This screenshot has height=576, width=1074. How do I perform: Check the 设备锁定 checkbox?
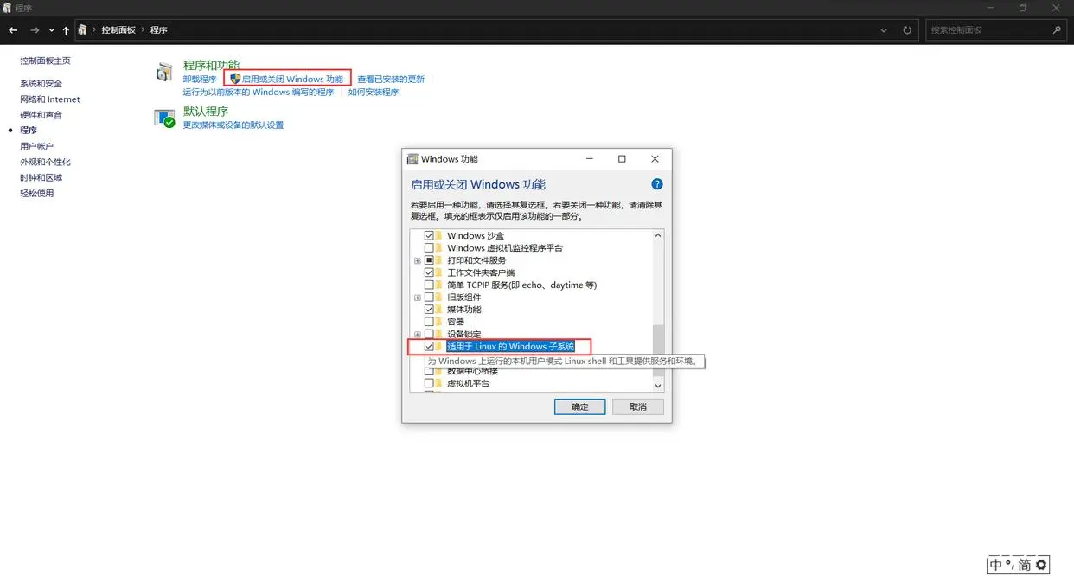coord(429,334)
